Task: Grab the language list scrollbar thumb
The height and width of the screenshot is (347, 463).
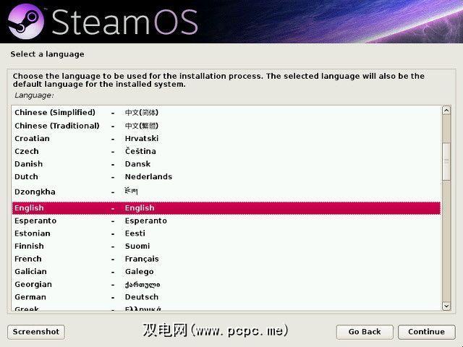Action: [x=446, y=161]
